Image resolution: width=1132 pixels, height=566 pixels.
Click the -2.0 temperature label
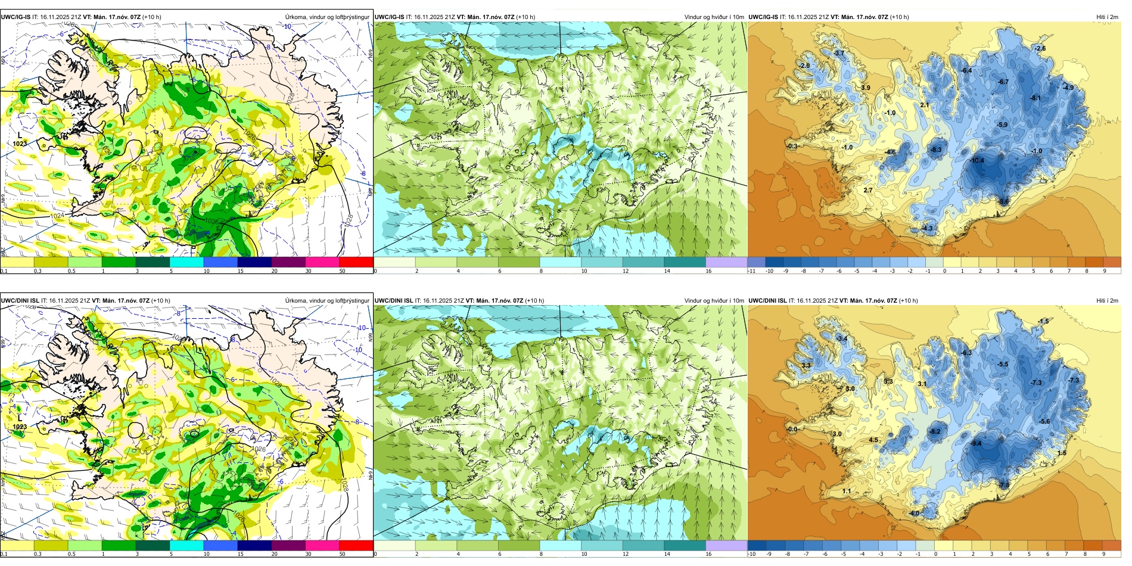click(805, 66)
